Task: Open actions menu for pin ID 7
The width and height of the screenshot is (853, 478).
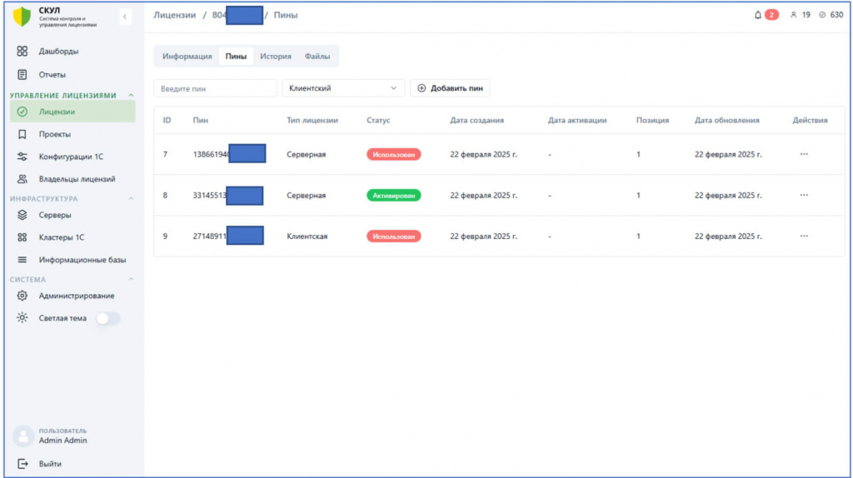Action: [804, 154]
